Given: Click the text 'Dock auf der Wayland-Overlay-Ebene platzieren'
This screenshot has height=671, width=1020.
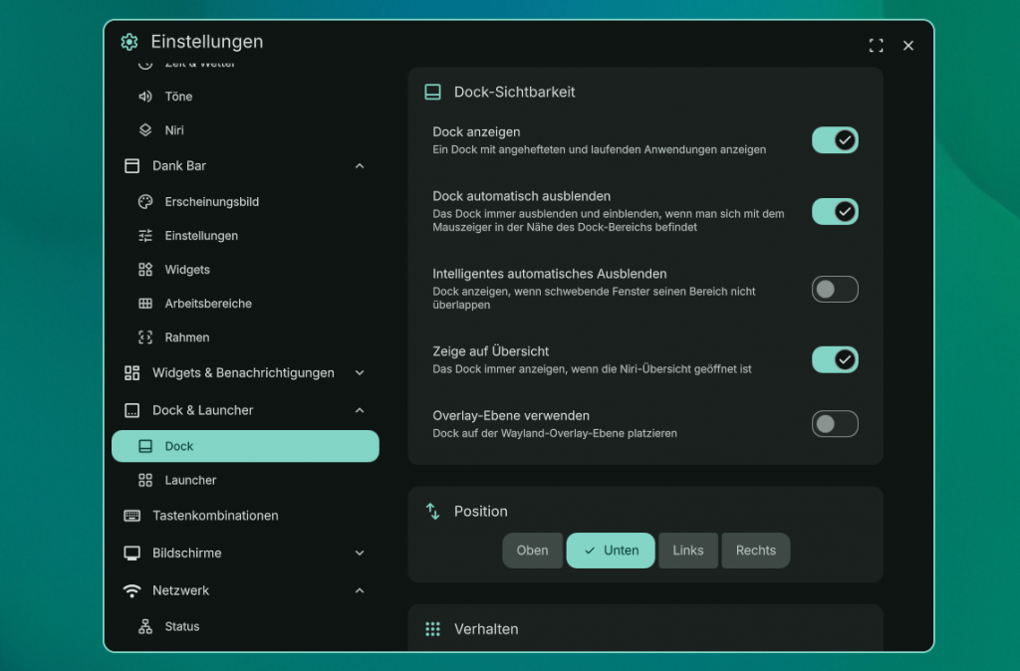Looking at the screenshot, I should pos(554,433).
